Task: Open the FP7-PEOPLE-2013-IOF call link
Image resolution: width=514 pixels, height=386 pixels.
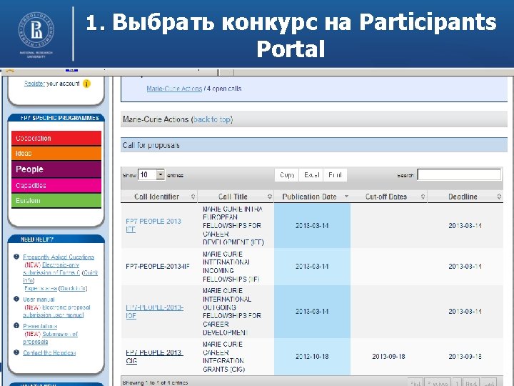Action: pyautogui.click(x=154, y=312)
